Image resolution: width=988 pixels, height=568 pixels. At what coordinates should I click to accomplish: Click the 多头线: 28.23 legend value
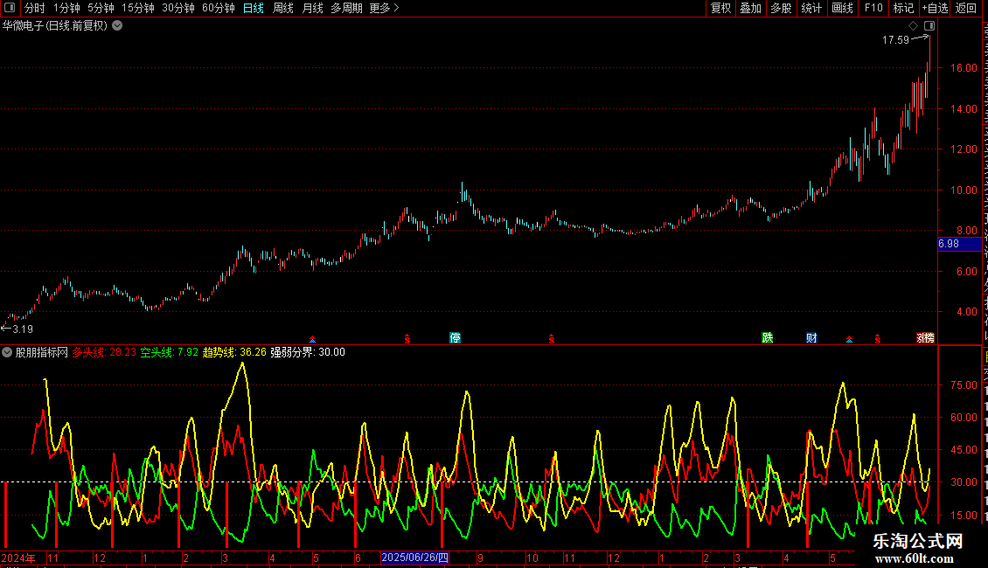point(104,353)
